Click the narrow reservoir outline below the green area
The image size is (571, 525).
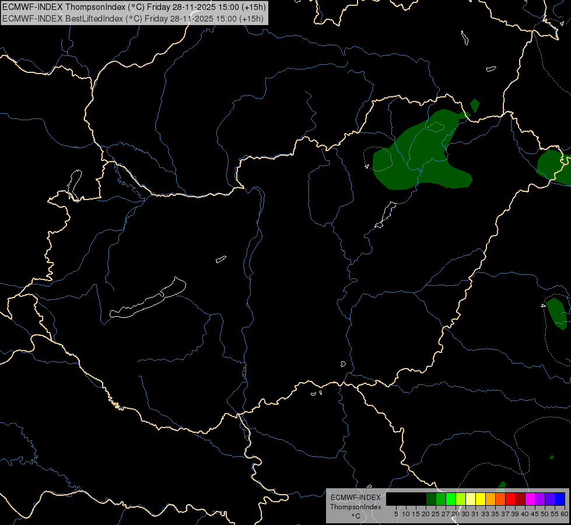pos(386,215)
